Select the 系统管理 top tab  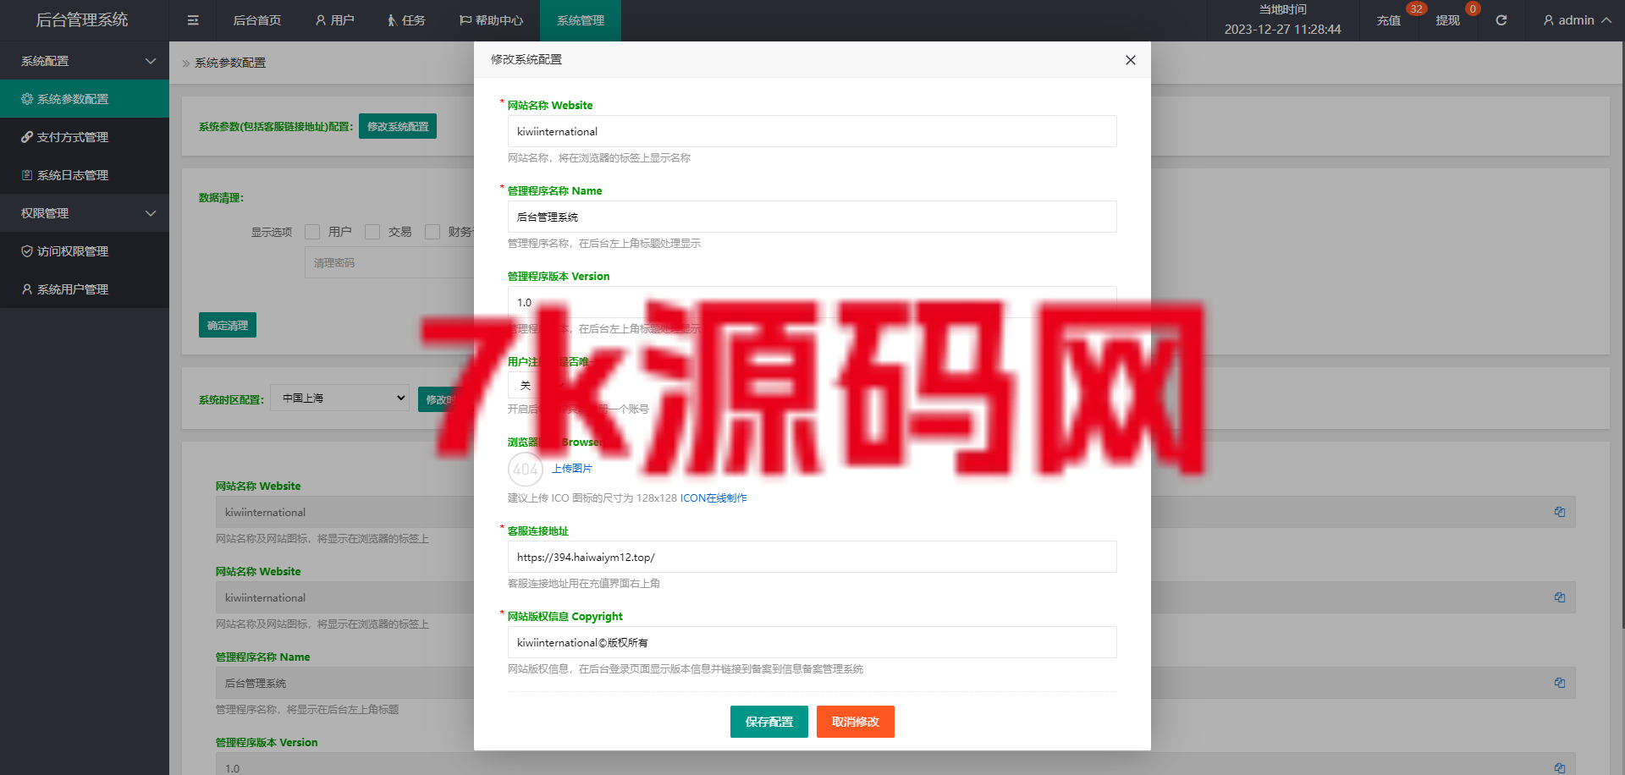(581, 20)
